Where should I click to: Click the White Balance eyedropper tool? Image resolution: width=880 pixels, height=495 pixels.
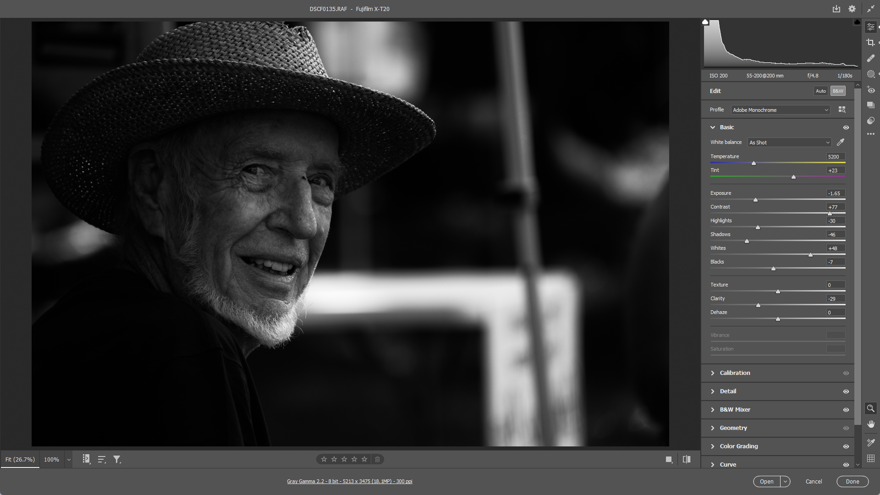[x=841, y=142]
